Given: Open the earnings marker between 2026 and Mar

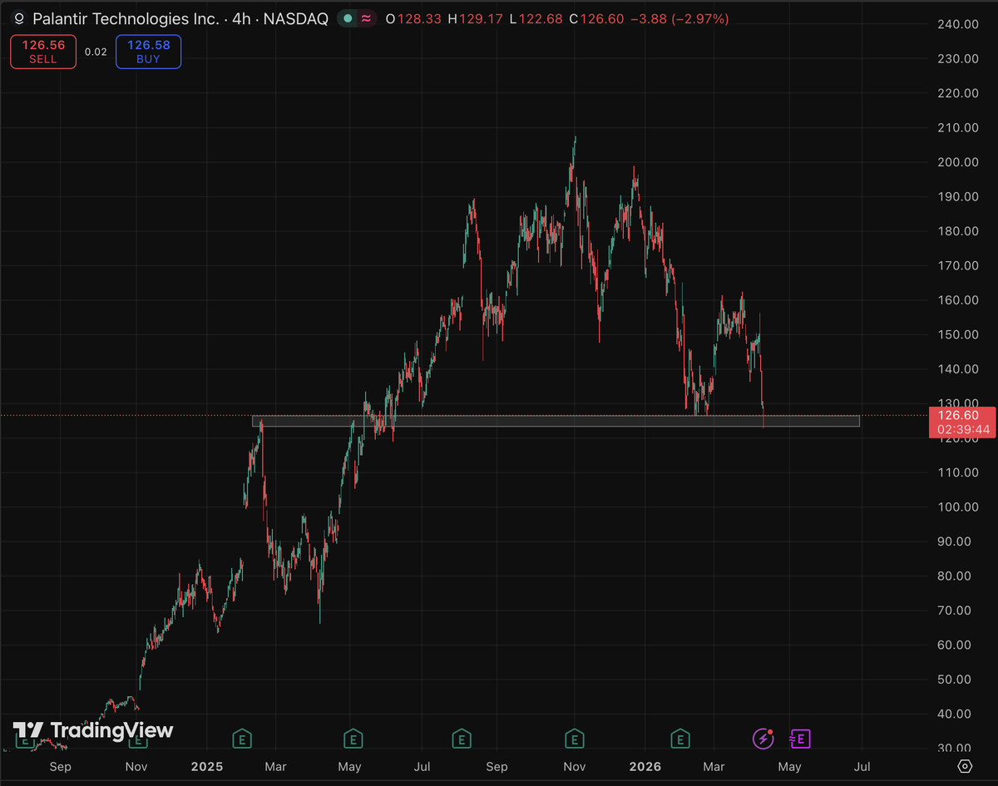Looking at the screenshot, I should (x=680, y=738).
